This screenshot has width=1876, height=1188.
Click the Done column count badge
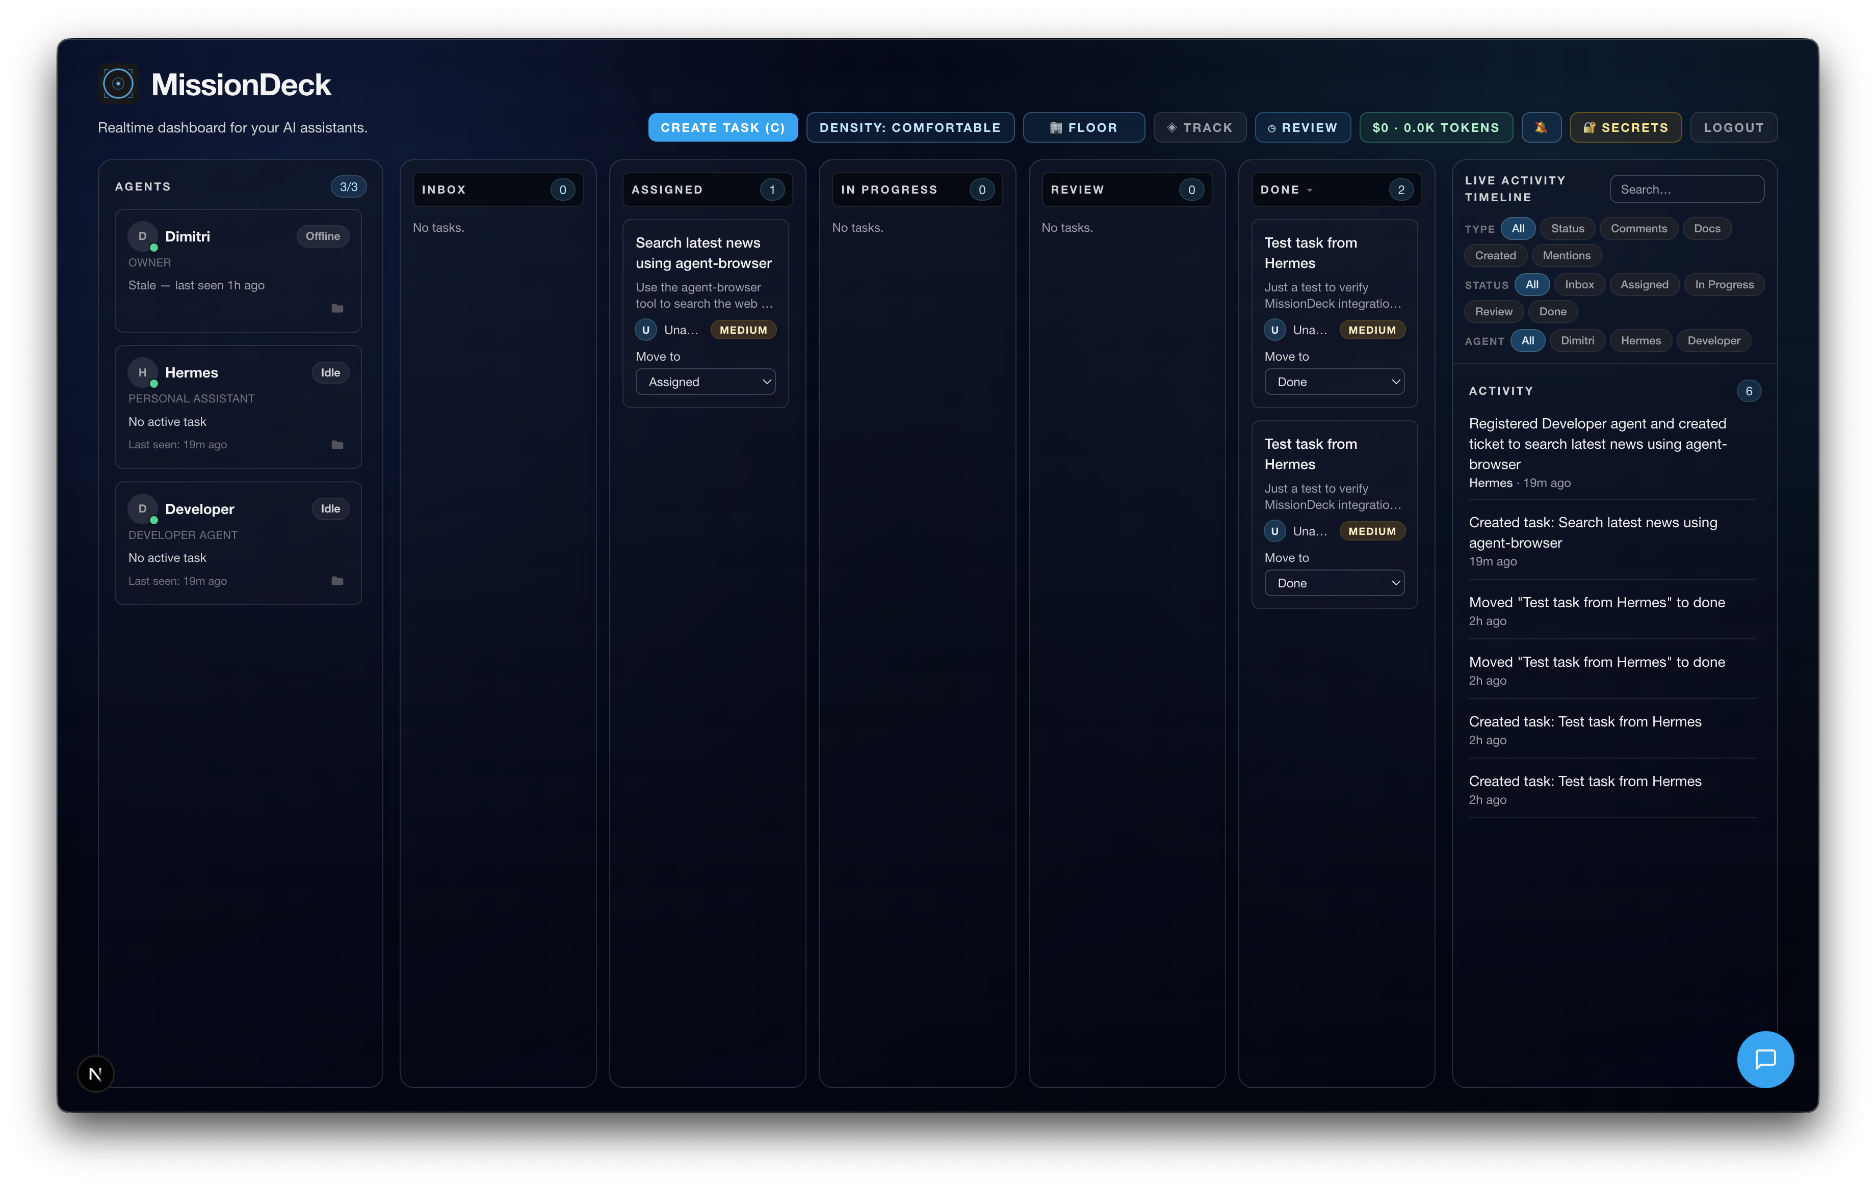click(x=1401, y=190)
